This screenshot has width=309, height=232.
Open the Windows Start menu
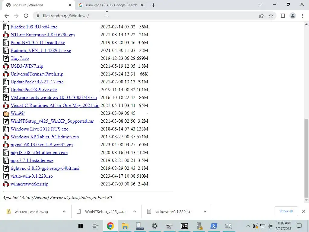(81, 226)
